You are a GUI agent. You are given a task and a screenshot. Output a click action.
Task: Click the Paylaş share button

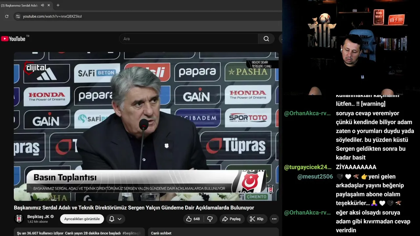point(232,219)
